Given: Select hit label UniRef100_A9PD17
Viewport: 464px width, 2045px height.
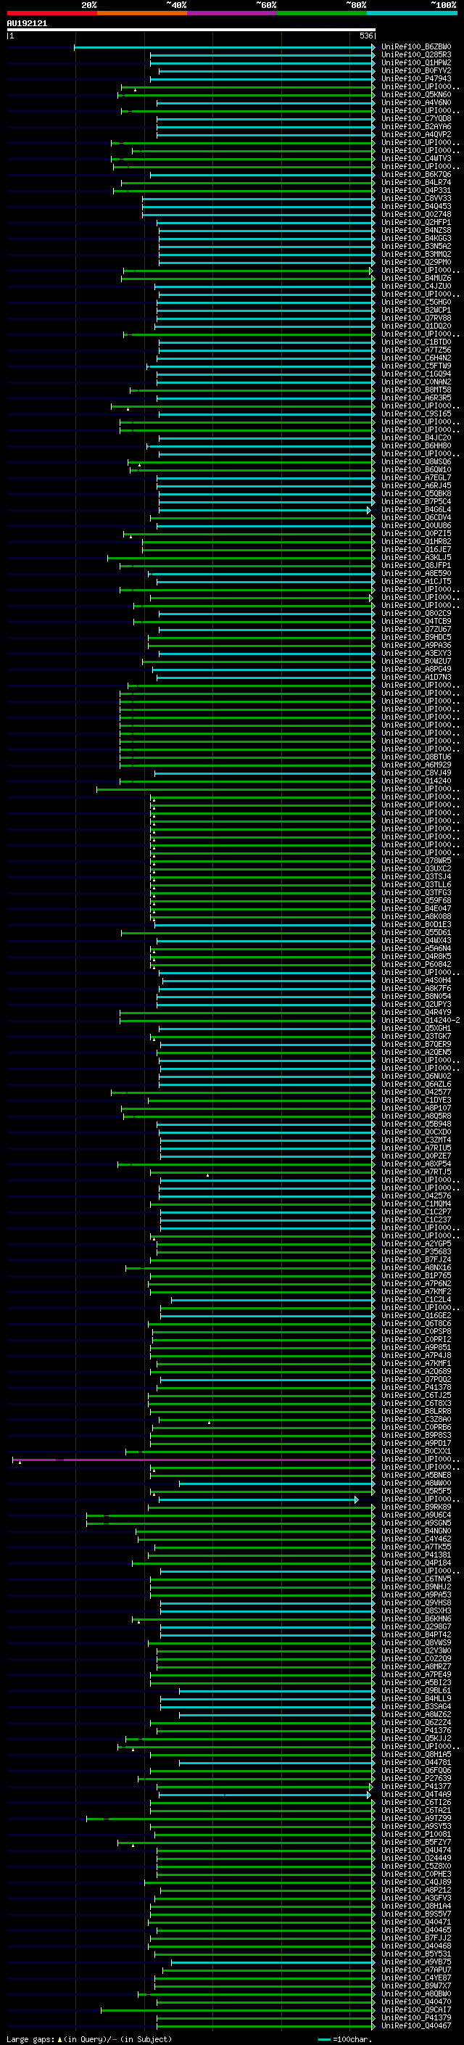Looking at the screenshot, I should click(416, 1442).
